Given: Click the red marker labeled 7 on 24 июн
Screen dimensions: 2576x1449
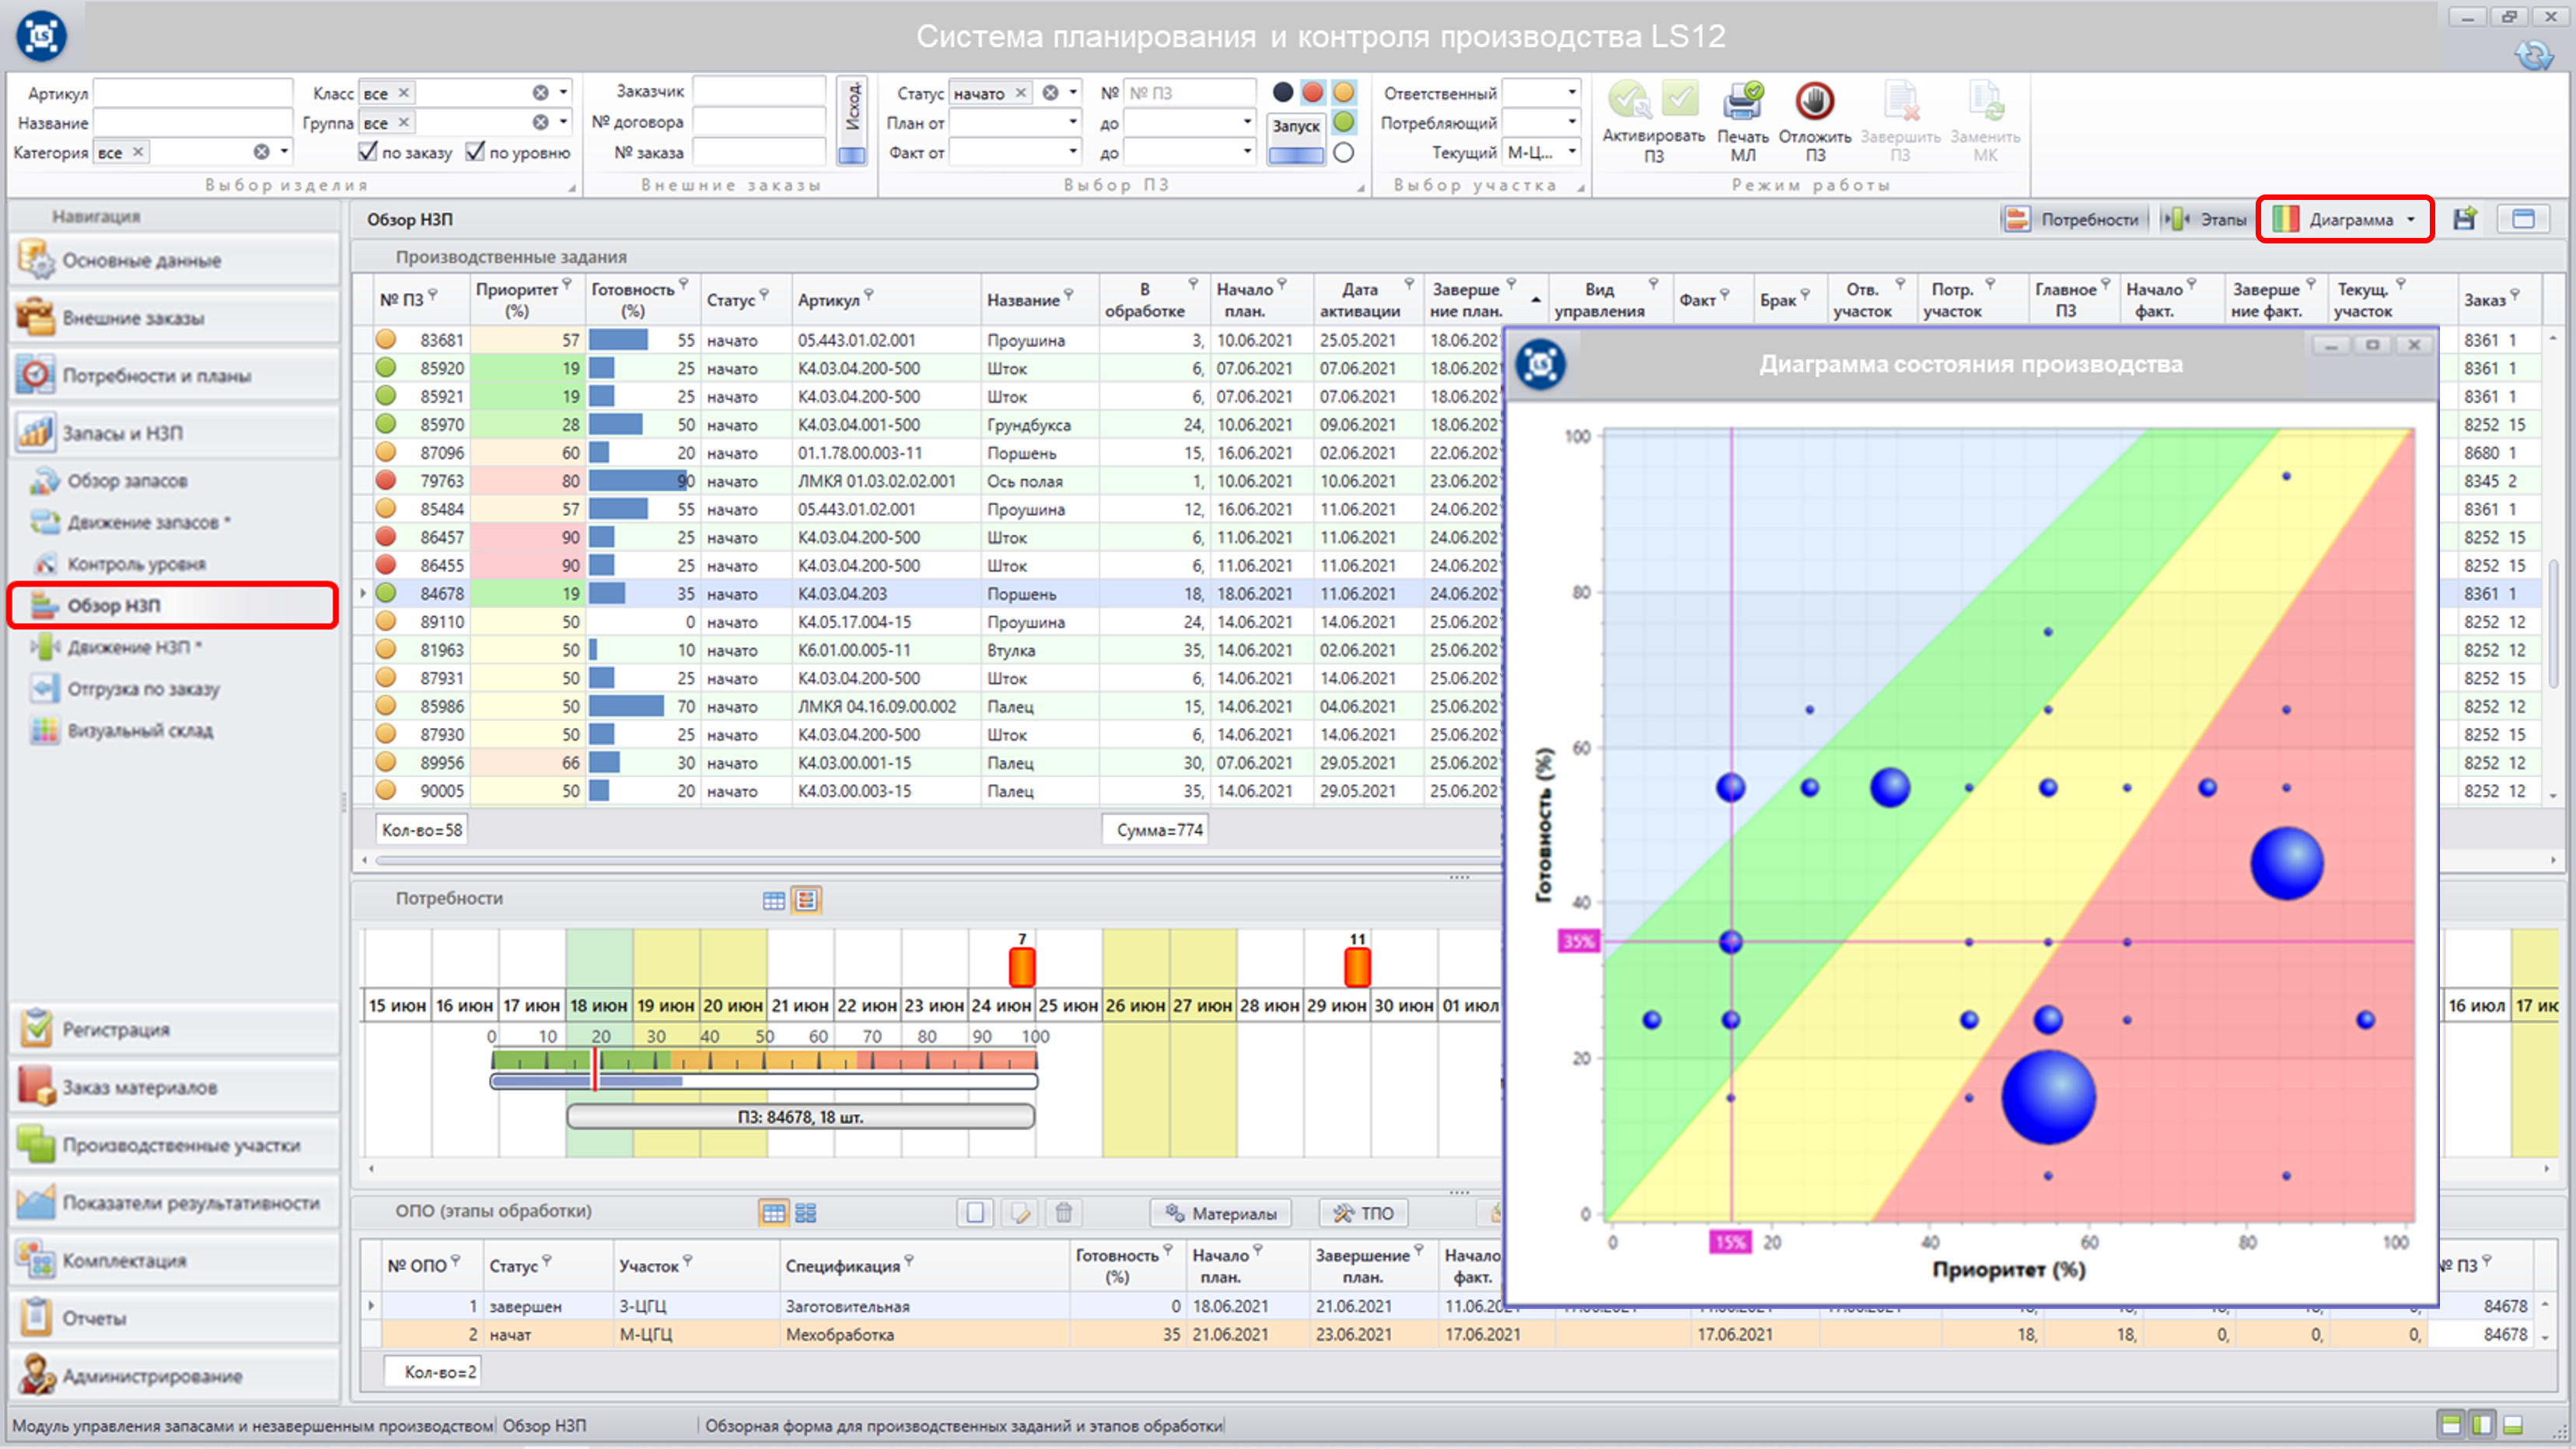Looking at the screenshot, I should pyautogui.click(x=1022, y=967).
